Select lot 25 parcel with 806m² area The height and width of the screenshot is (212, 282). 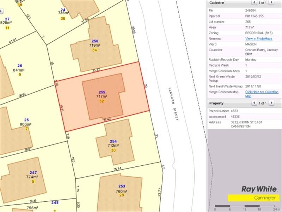coord(26,124)
